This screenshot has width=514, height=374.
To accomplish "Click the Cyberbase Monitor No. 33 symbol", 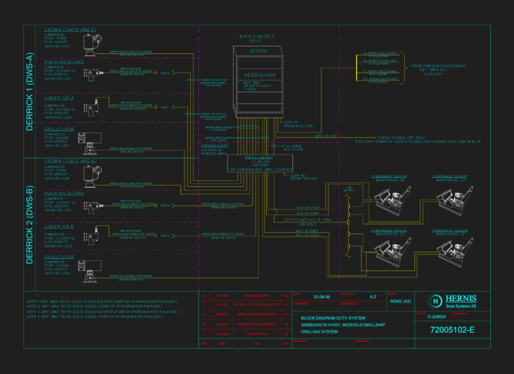I will pyautogui.click(x=455, y=200).
